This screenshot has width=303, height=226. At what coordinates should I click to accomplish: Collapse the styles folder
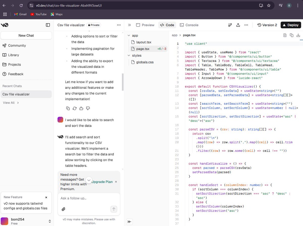[129, 55]
